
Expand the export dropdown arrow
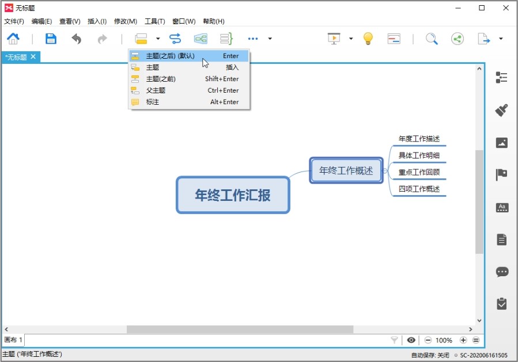[x=501, y=39]
